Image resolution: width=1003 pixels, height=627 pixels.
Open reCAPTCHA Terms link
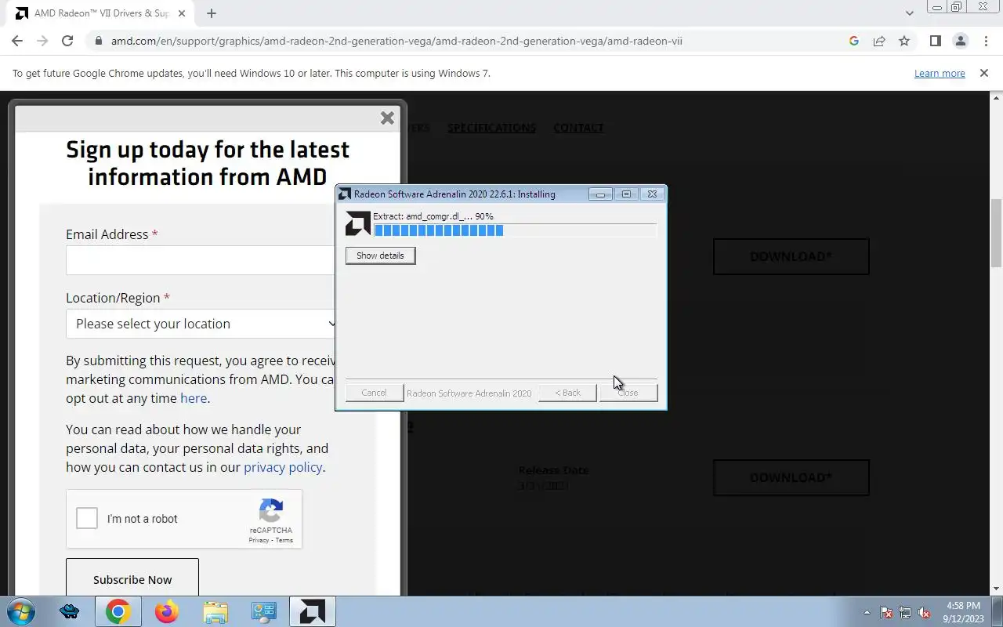point(284,540)
